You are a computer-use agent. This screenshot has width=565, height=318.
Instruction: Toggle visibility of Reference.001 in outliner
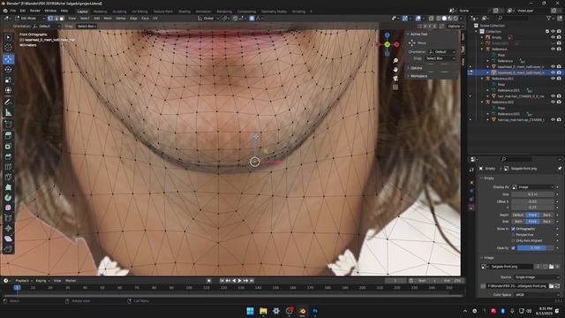(554, 79)
